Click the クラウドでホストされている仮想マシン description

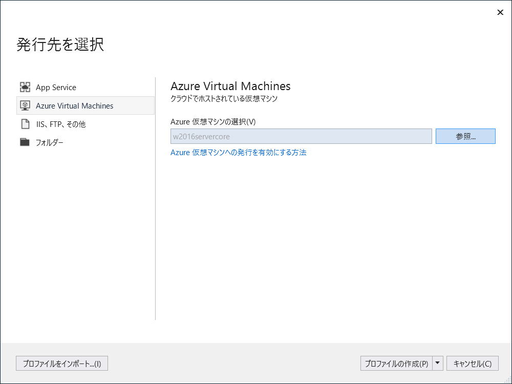pyautogui.click(x=224, y=99)
